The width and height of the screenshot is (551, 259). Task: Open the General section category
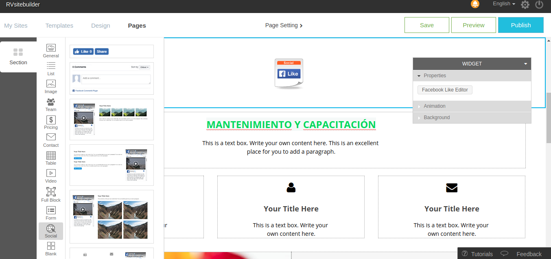click(x=51, y=50)
